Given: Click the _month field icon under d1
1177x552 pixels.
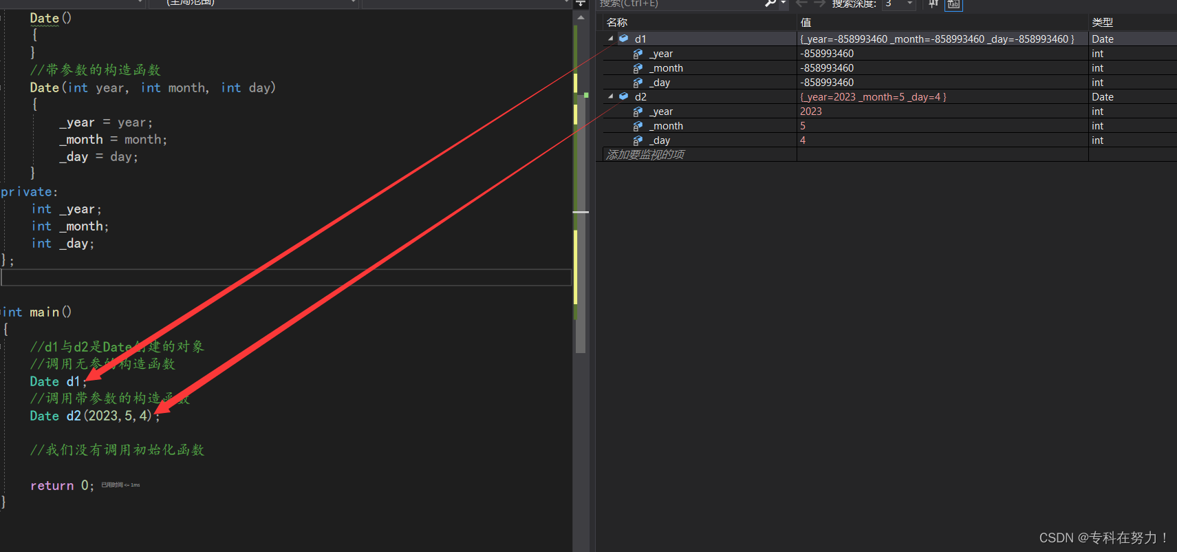Looking at the screenshot, I should 638,68.
